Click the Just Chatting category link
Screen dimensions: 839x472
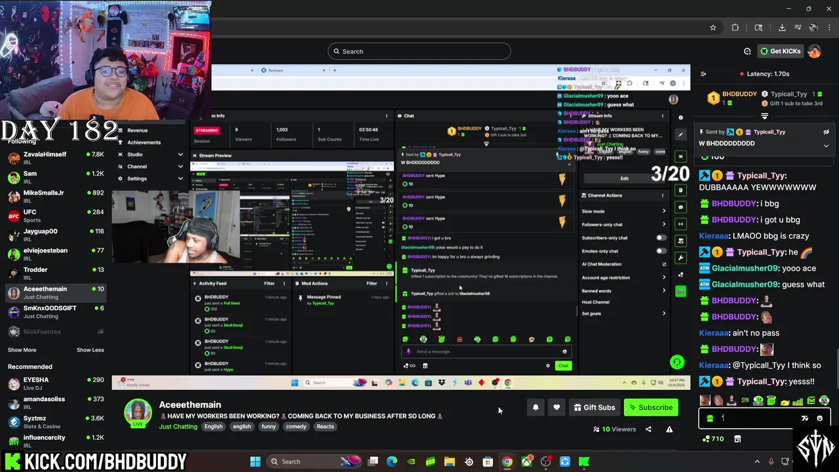[x=178, y=426]
